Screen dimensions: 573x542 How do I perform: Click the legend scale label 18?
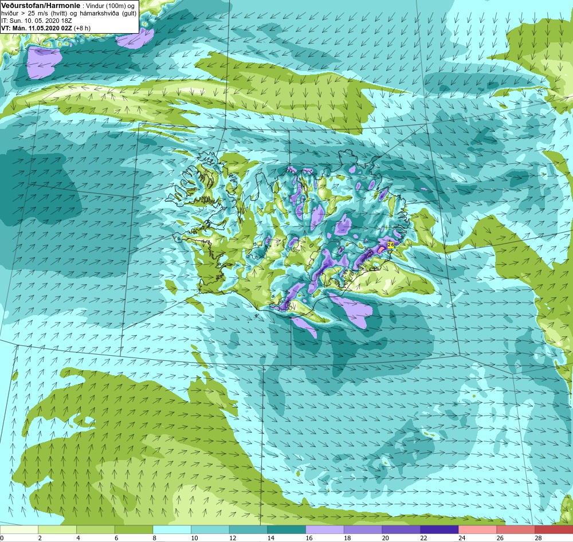tap(347, 538)
